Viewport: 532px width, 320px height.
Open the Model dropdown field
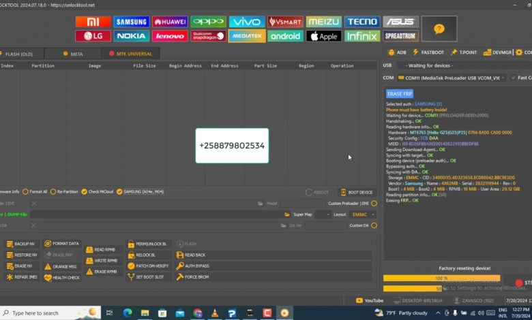click(x=301, y=204)
